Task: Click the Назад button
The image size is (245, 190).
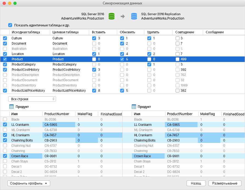Action: [196, 183]
